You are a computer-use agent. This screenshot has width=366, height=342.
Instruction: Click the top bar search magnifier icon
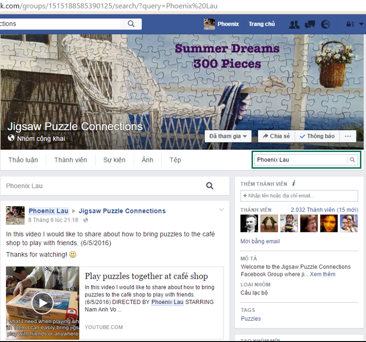pos(131,24)
